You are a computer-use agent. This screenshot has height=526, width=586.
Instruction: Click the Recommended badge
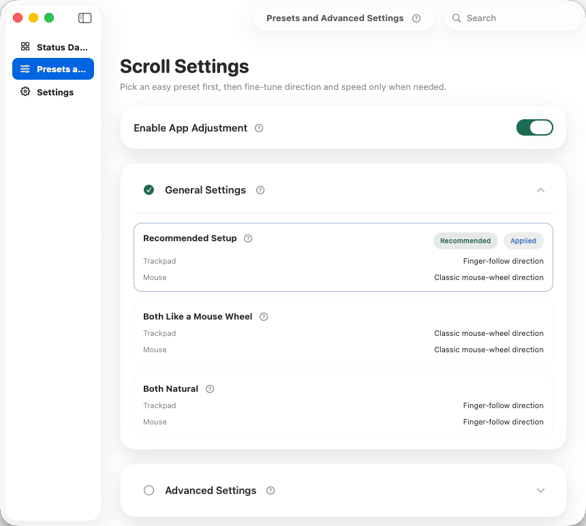tap(465, 241)
